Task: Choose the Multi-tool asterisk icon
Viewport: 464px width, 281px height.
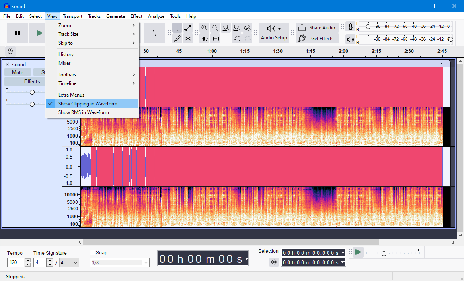Action: [x=188, y=39]
